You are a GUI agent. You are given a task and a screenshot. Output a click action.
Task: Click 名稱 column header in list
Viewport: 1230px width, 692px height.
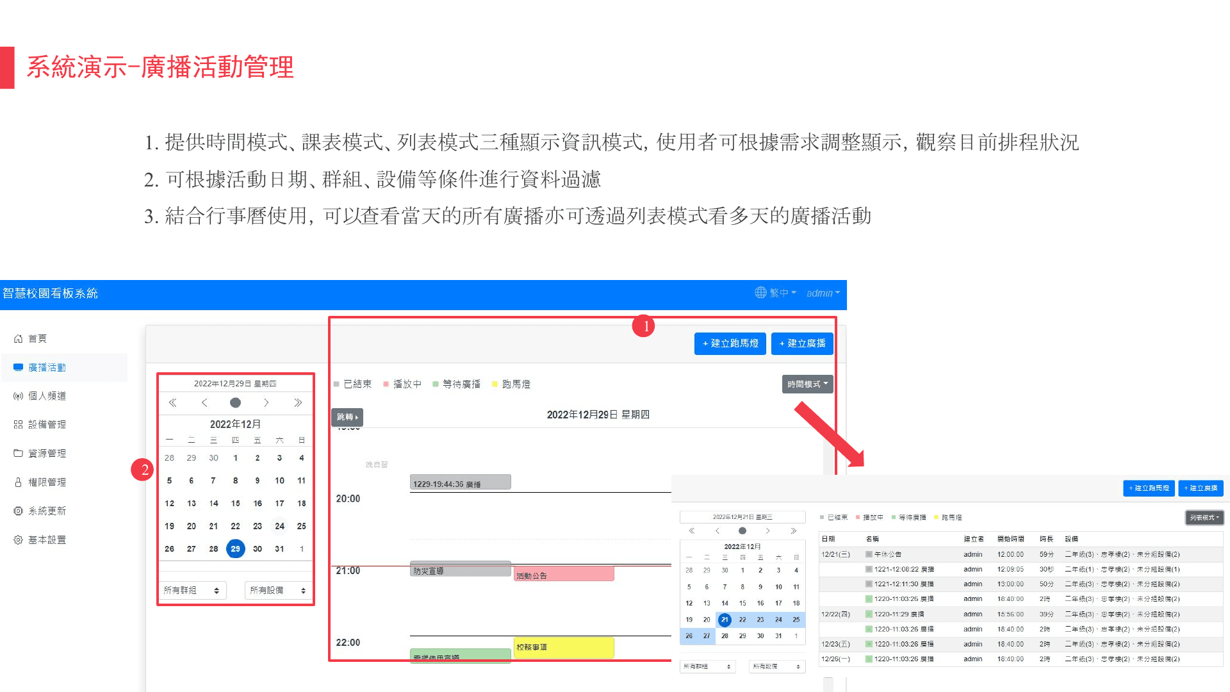click(873, 539)
